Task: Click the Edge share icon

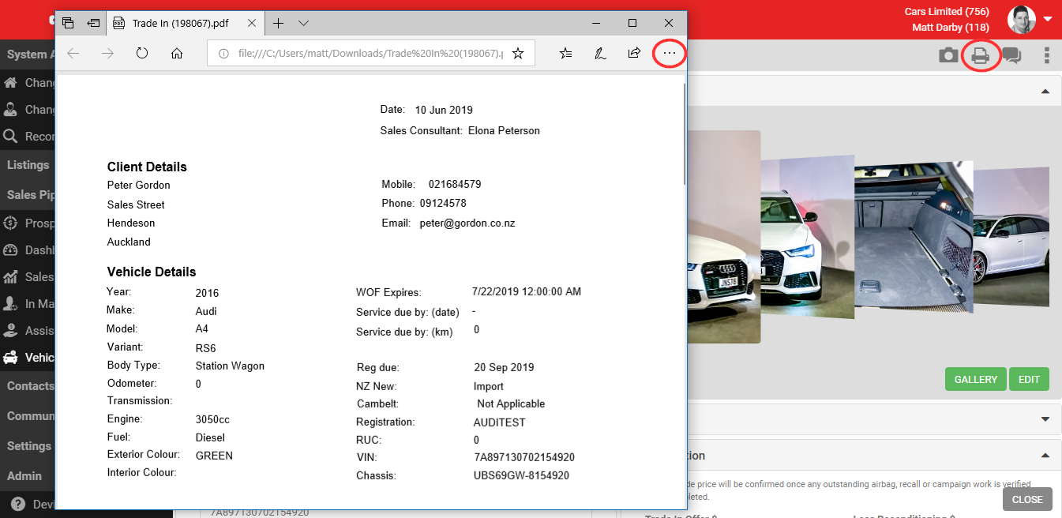Action: click(x=634, y=54)
